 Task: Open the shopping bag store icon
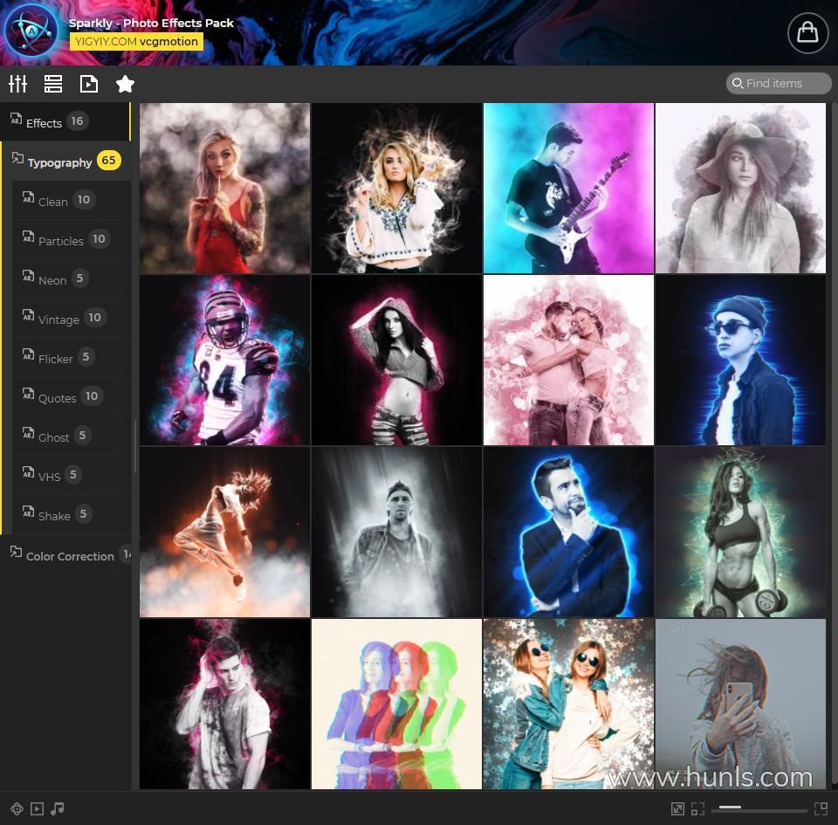[807, 33]
